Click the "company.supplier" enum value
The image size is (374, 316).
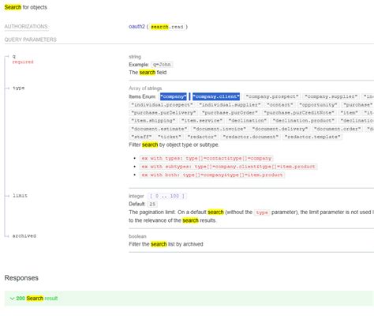coord(331,96)
